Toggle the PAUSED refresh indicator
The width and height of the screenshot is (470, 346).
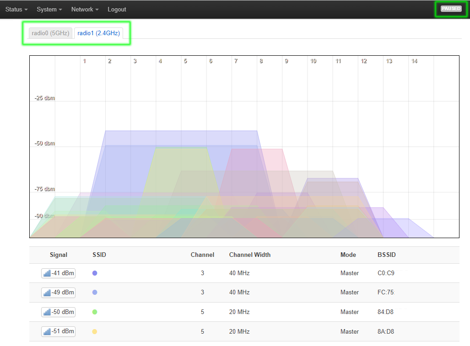pos(451,9)
